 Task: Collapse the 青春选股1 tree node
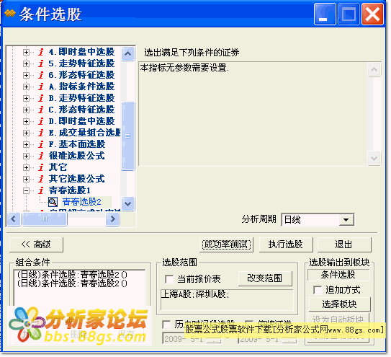click(26, 191)
